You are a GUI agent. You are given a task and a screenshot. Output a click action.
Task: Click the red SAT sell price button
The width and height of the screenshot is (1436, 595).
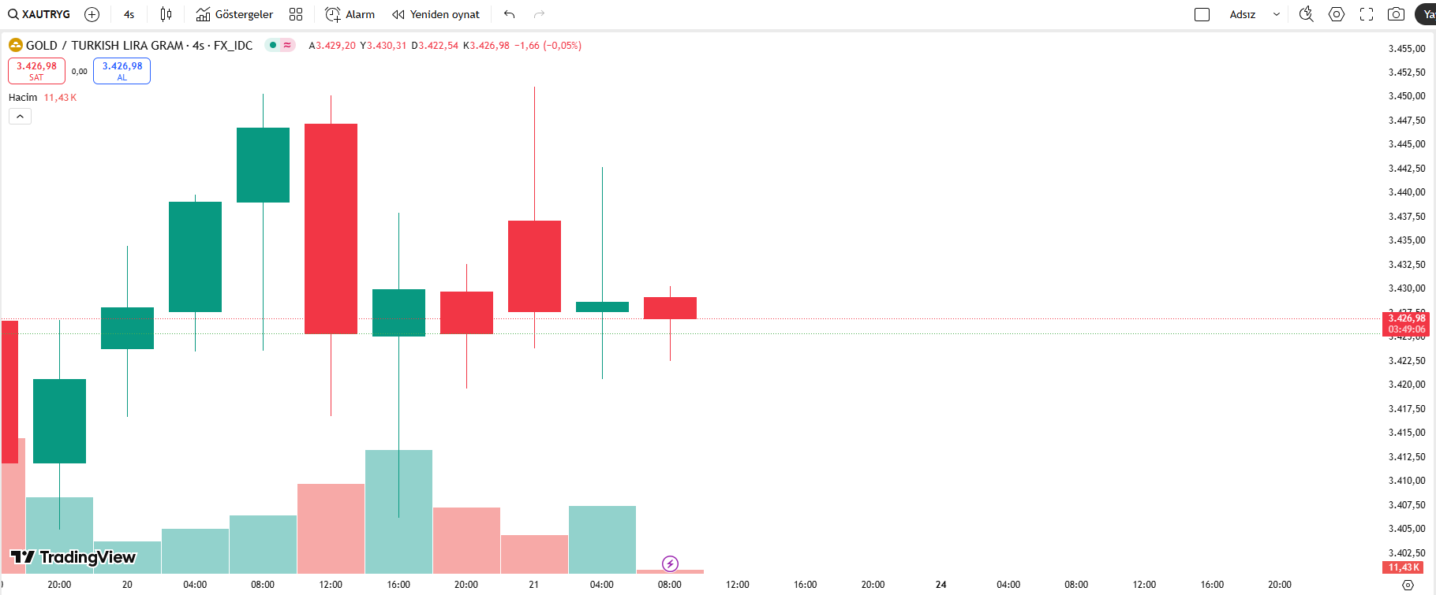[x=36, y=71]
